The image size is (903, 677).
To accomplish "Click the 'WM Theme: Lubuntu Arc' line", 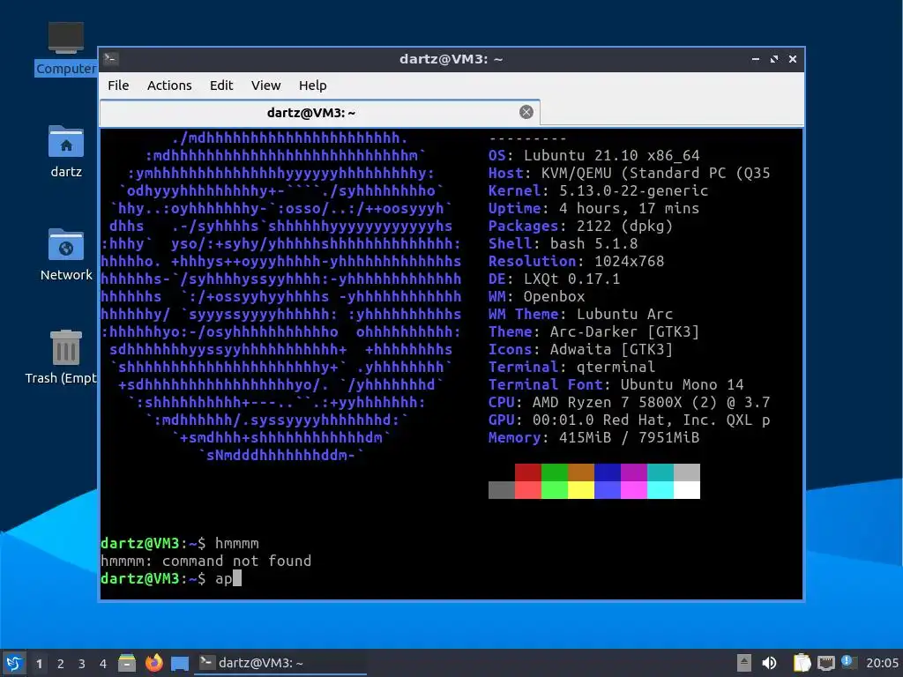I will (580, 315).
